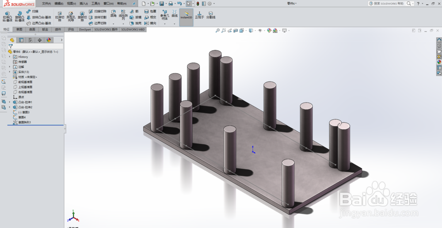Viewport: 442px width, 228px height.
Task: Select the 旋转切除 revolved cut tool
Action: pyautogui.click(x=82, y=17)
